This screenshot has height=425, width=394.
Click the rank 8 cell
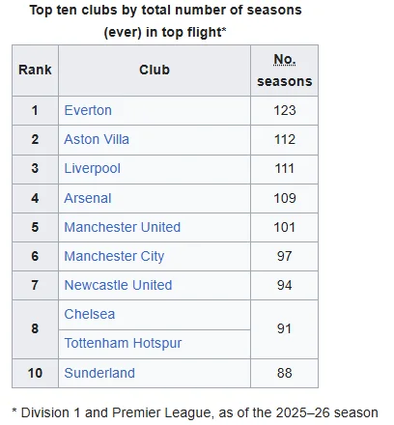35,329
